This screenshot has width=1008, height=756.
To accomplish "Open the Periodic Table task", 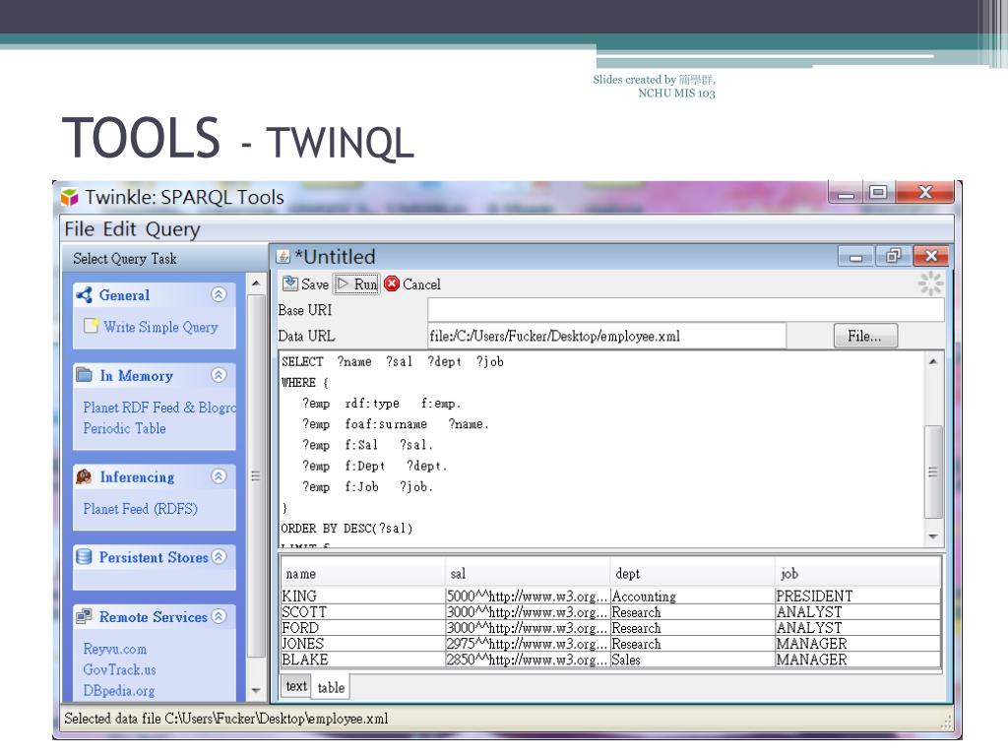I will [x=124, y=428].
